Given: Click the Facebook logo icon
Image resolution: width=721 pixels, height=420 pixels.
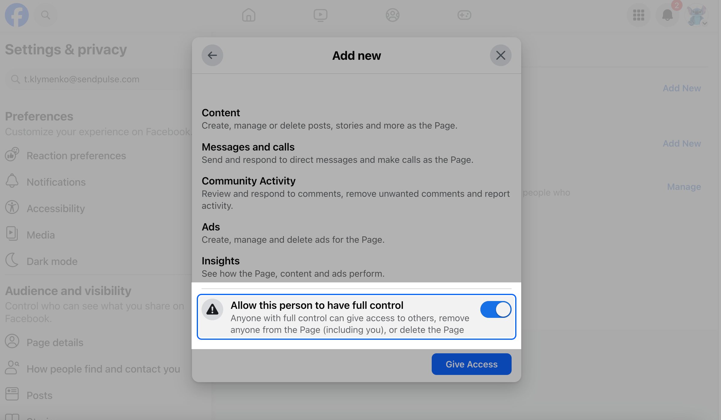Looking at the screenshot, I should [x=17, y=15].
